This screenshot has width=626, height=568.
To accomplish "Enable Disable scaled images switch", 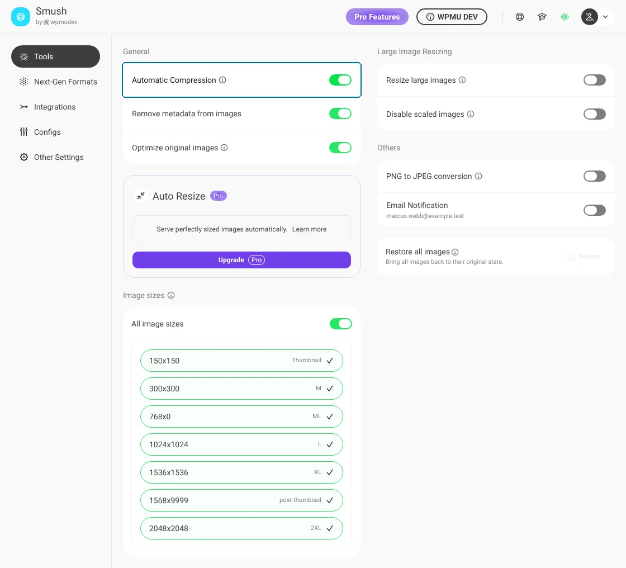I will pyautogui.click(x=595, y=114).
